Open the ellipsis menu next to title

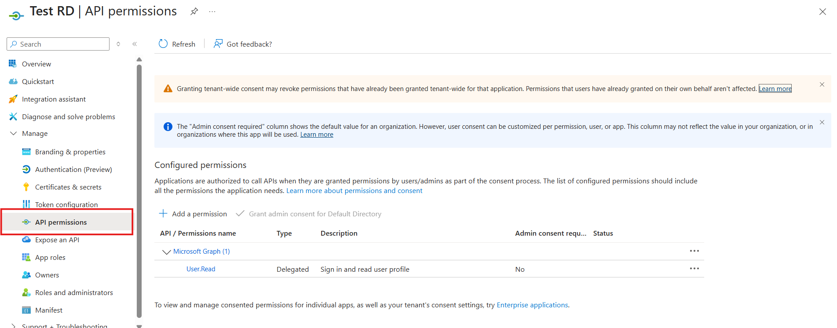coord(212,11)
